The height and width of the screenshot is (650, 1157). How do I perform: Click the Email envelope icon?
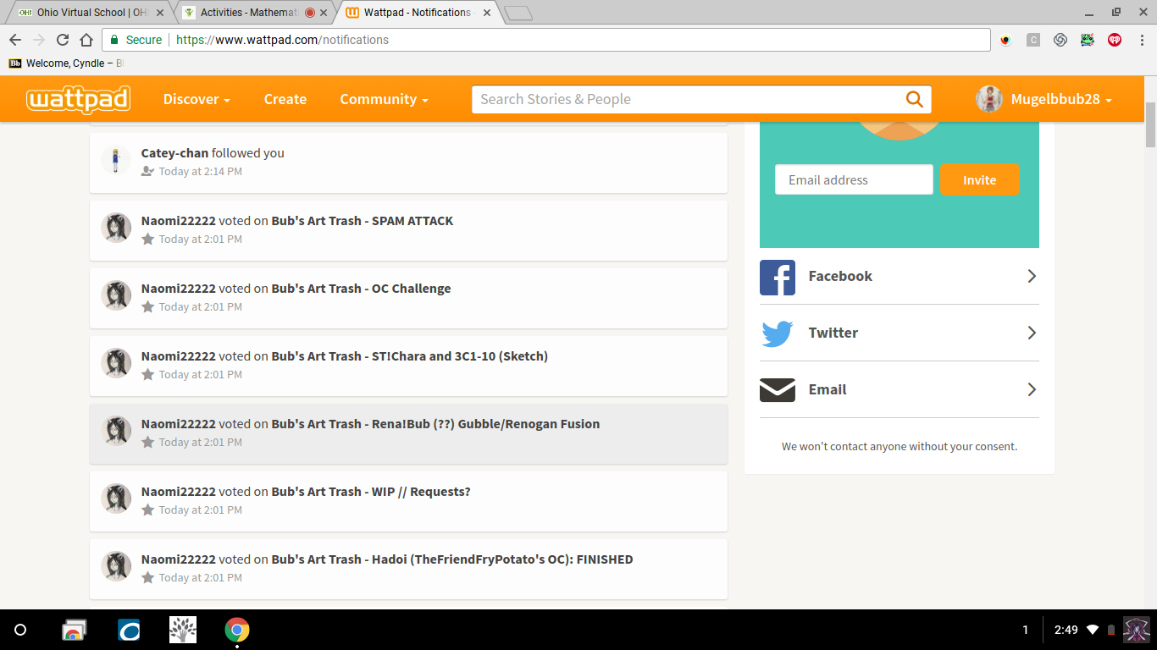click(777, 390)
